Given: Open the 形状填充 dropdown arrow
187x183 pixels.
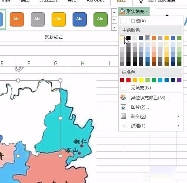Looking at the screenshot, I should (x=147, y=12).
